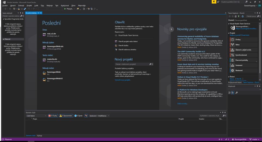Viewport: 262px width, 142px height.
Task: Click the search icon in Quick Launch
Action: click(247, 2)
